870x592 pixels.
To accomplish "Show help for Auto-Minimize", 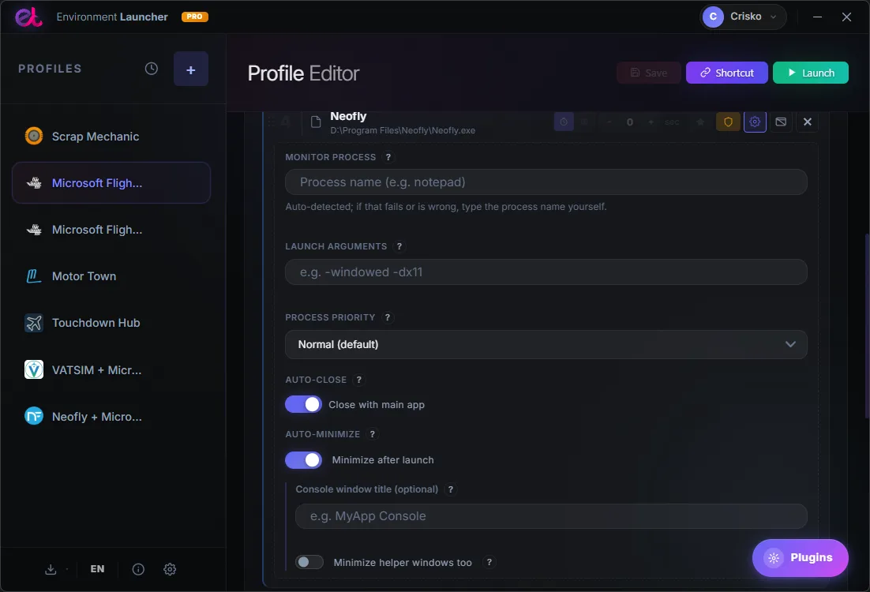I will (373, 434).
